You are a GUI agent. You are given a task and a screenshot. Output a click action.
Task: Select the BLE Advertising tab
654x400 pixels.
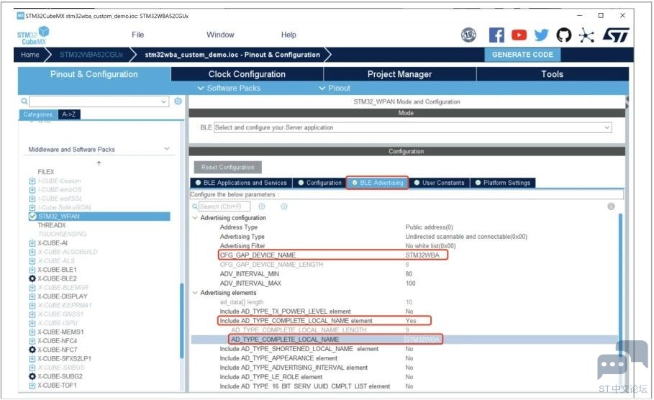[x=377, y=183]
